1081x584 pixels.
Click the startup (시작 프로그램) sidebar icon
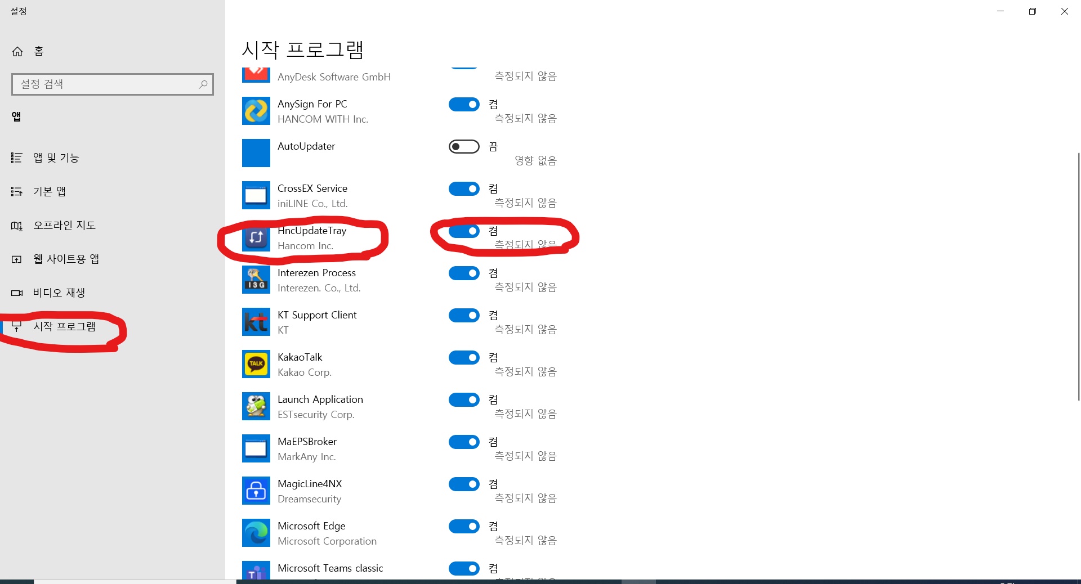[x=17, y=327]
